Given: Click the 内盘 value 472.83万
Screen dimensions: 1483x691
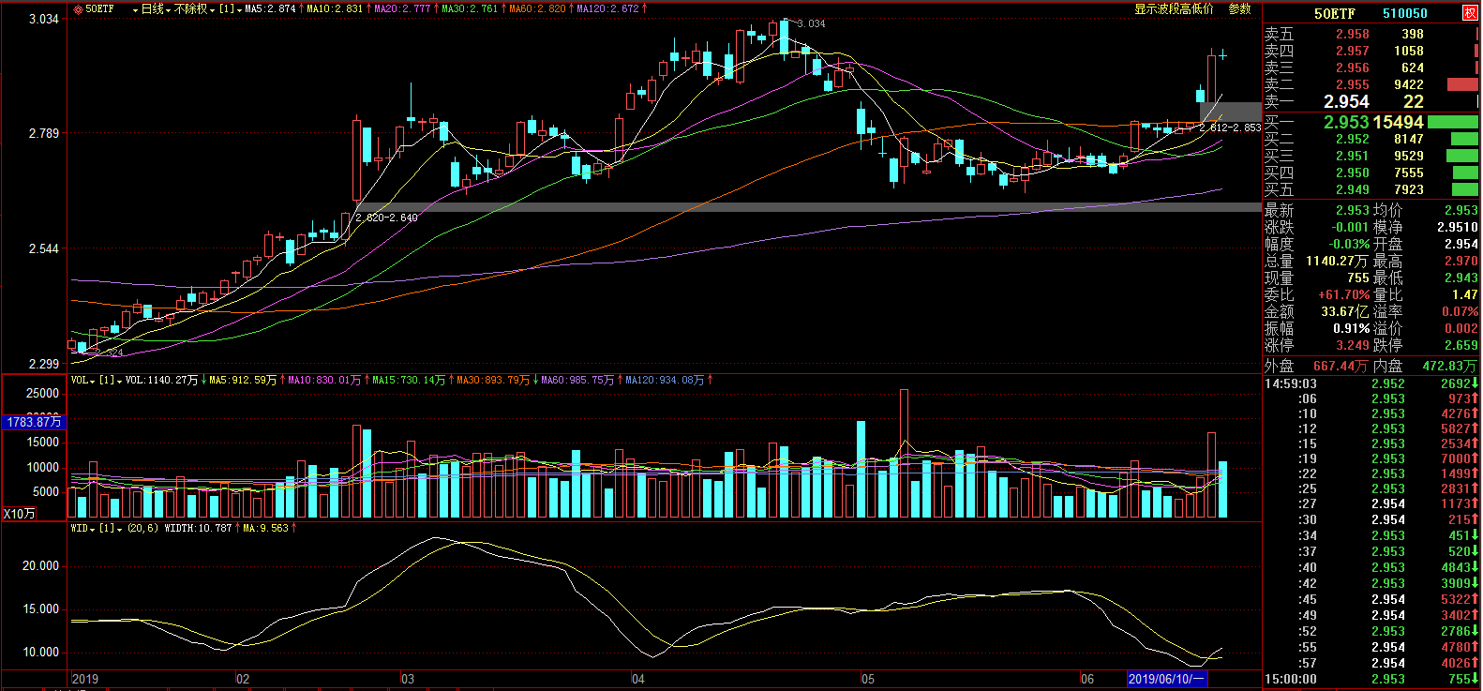Looking at the screenshot, I should click(1448, 366).
